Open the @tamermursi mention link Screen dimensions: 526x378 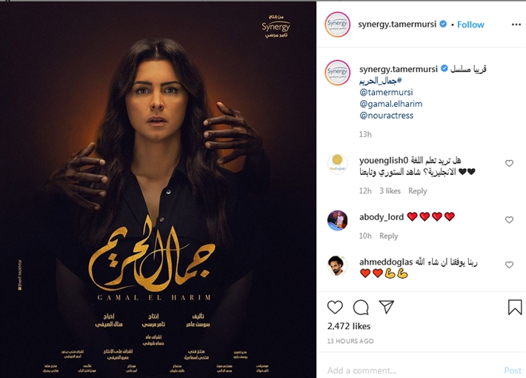386,92
